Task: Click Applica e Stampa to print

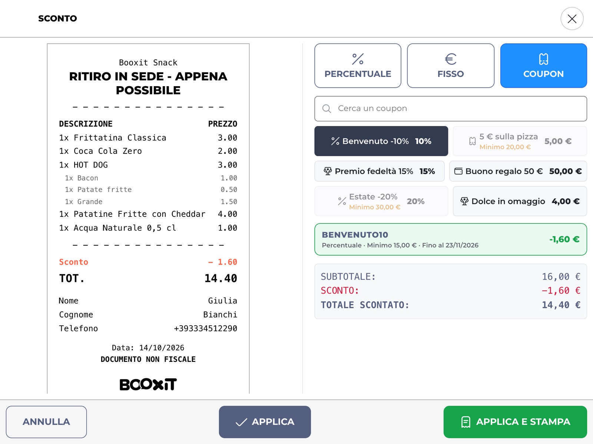Action: coord(515,422)
